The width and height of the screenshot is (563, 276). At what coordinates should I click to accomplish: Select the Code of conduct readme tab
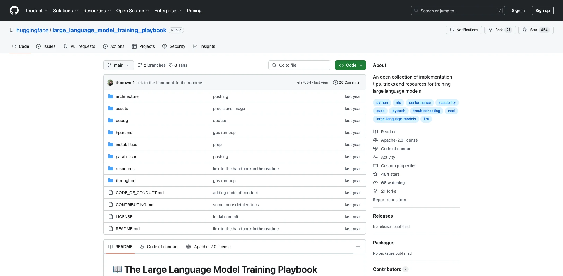pos(159,247)
